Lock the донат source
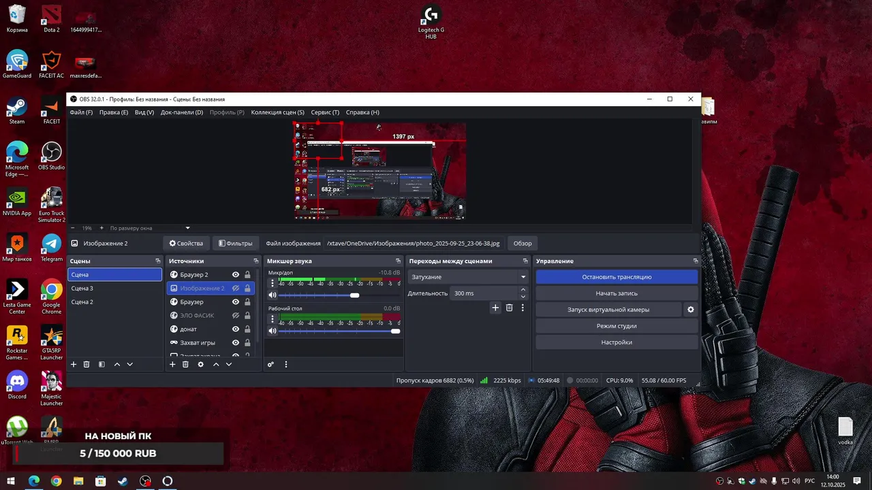Screen dimensions: 872x490 pyautogui.click(x=247, y=329)
